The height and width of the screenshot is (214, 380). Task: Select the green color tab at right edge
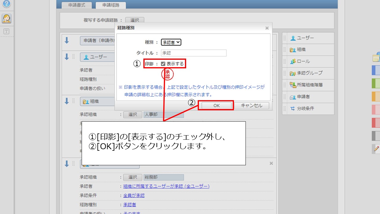(376, 83)
